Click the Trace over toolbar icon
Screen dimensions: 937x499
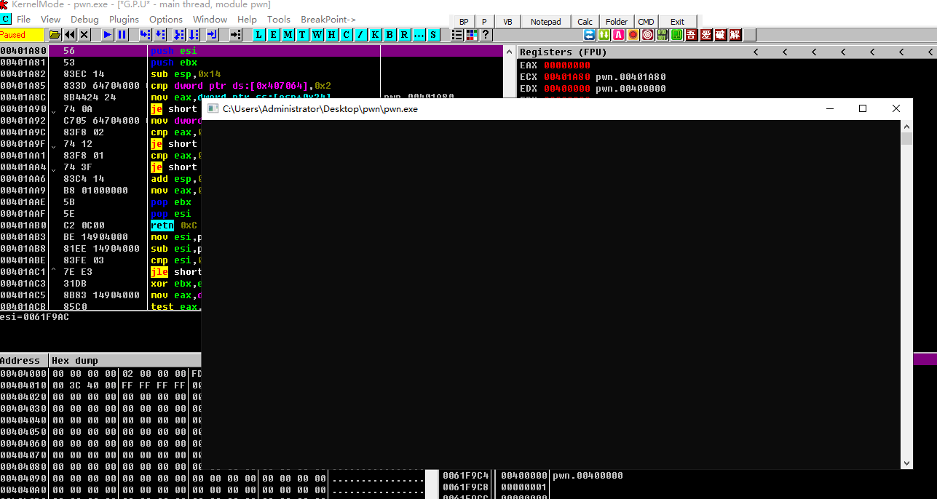(x=194, y=34)
